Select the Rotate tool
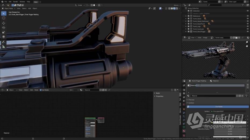Screen dimensions: 250x140 [x=3, y=28]
